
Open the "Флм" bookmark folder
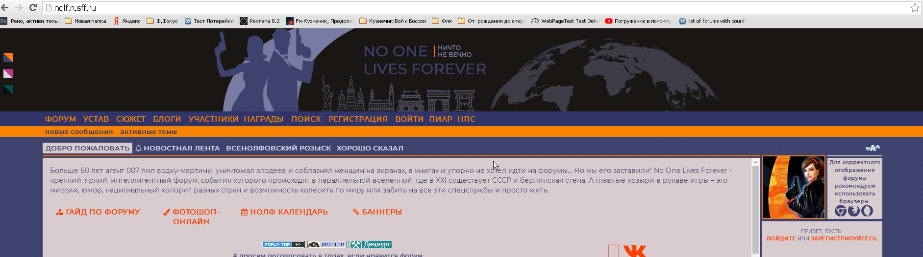[x=442, y=21]
